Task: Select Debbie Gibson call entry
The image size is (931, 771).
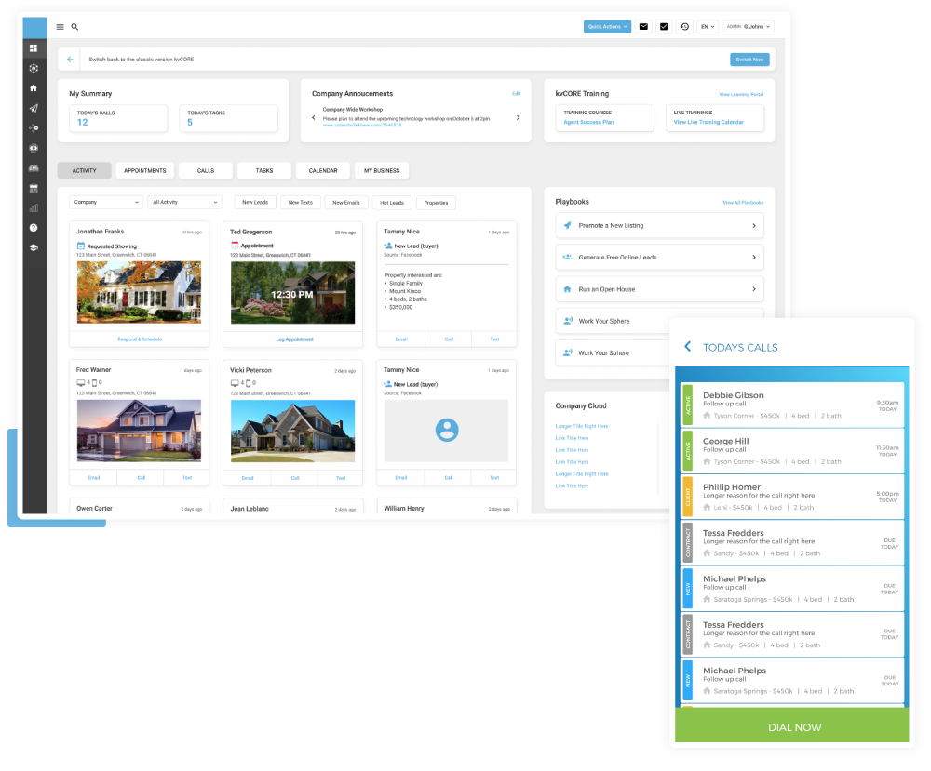Action: (x=792, y=405)
